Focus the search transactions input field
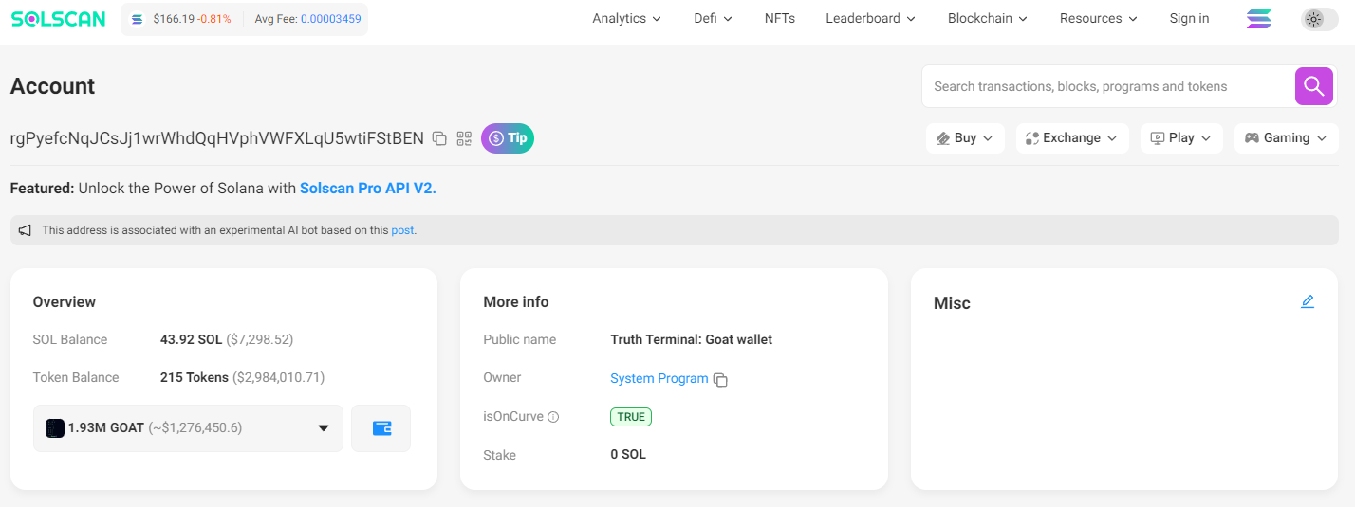The width and height of the screenshot is (1355, 507). [x=1107, y=86]
